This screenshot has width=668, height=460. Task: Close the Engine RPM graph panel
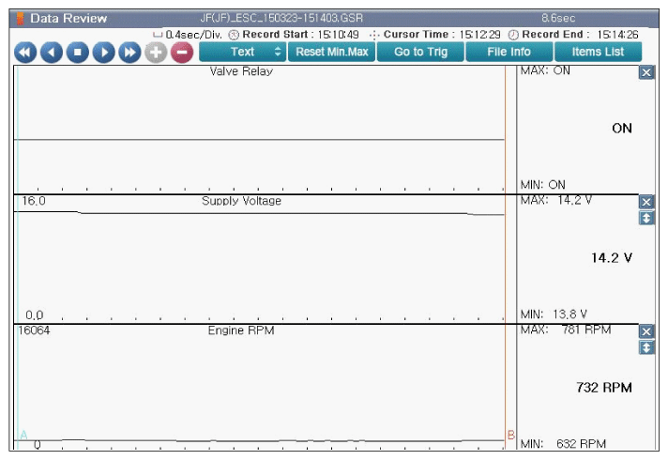(646, 331)
